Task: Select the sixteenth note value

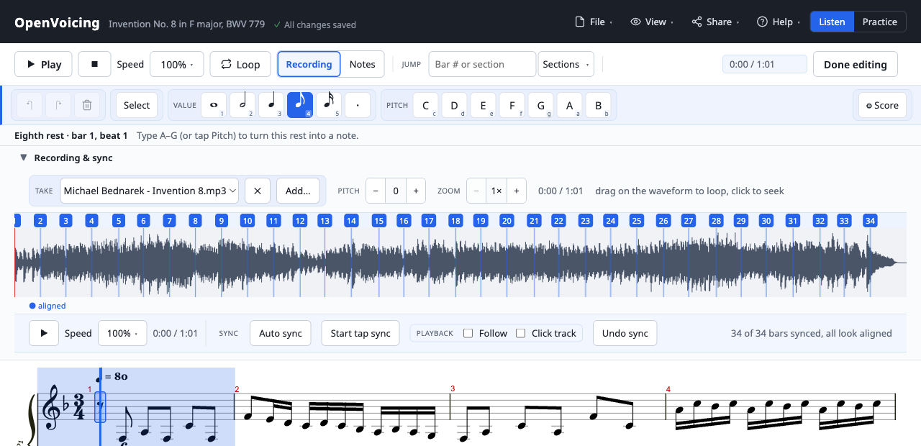Action: (329, 105)
